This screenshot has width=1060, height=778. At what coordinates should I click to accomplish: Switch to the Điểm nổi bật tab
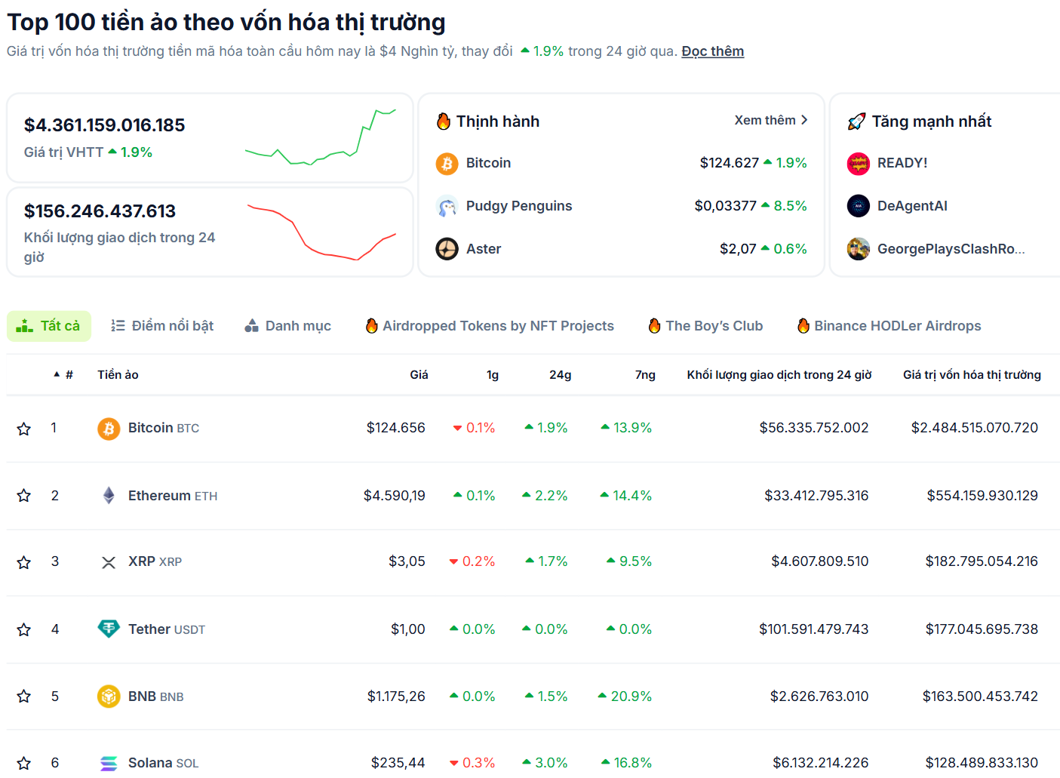tap(162, 326)
